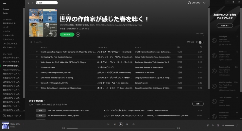Sort by the duration clock icon
Image resolution: width=242 pixels, height=131 pixels.
tap(201, 47)
